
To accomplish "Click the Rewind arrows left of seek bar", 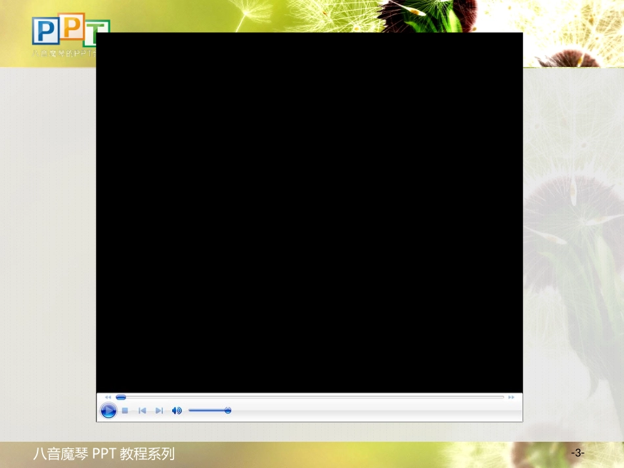I will [108, 397].
